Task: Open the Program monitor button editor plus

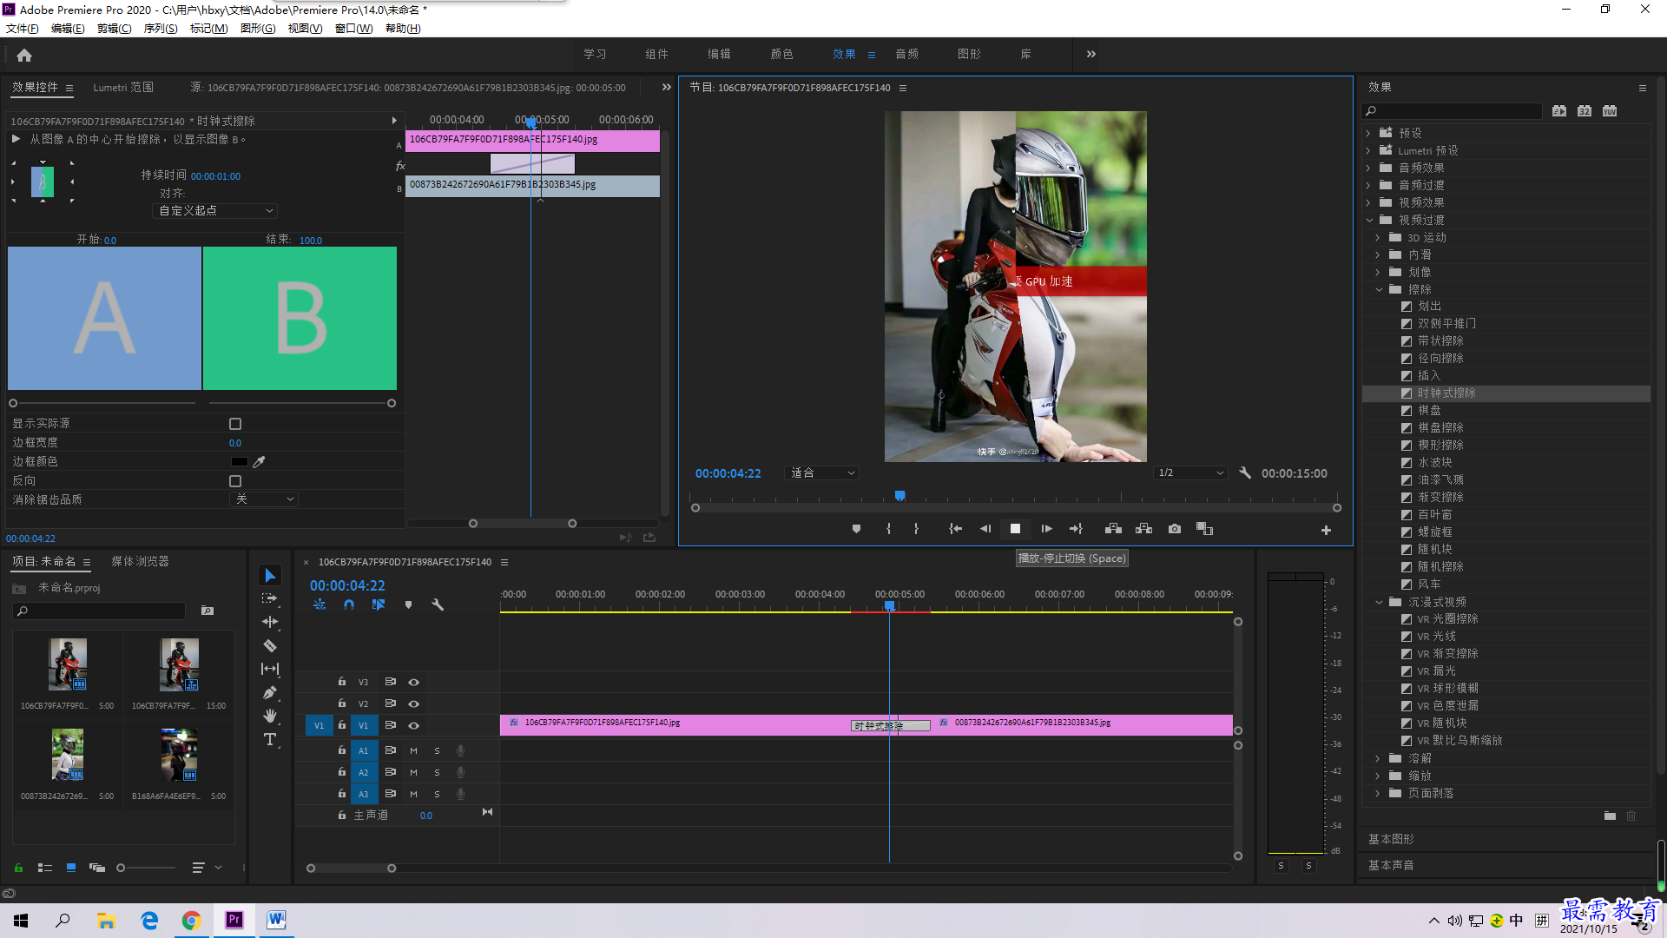Action: click(x=1326, y=530)
